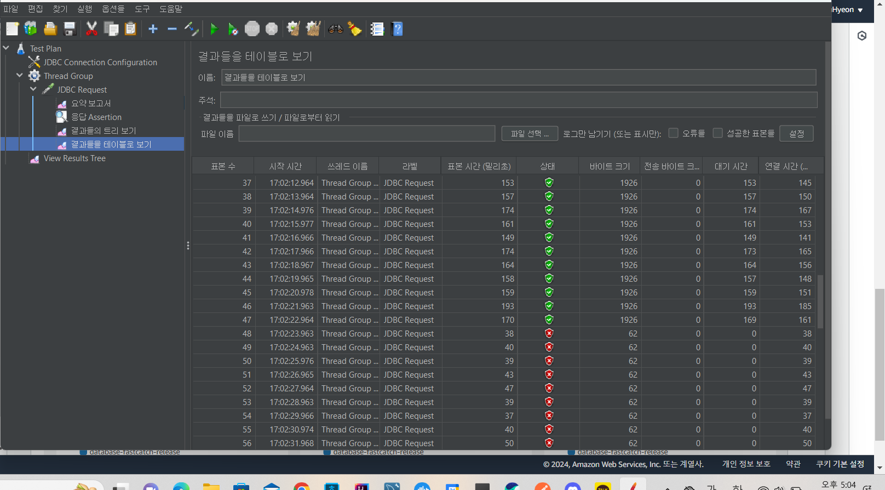Collapse the Test Plan tree node
Viewport: 885px width, 490px height.
pos(6,48)
